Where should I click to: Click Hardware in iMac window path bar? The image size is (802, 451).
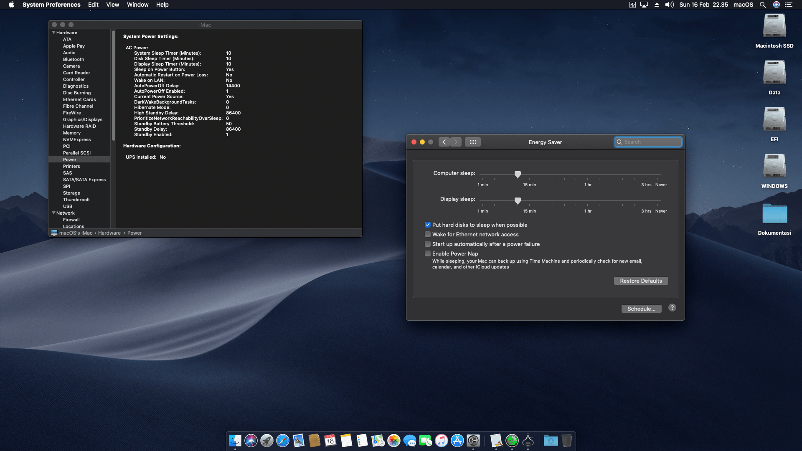[109, 233]
